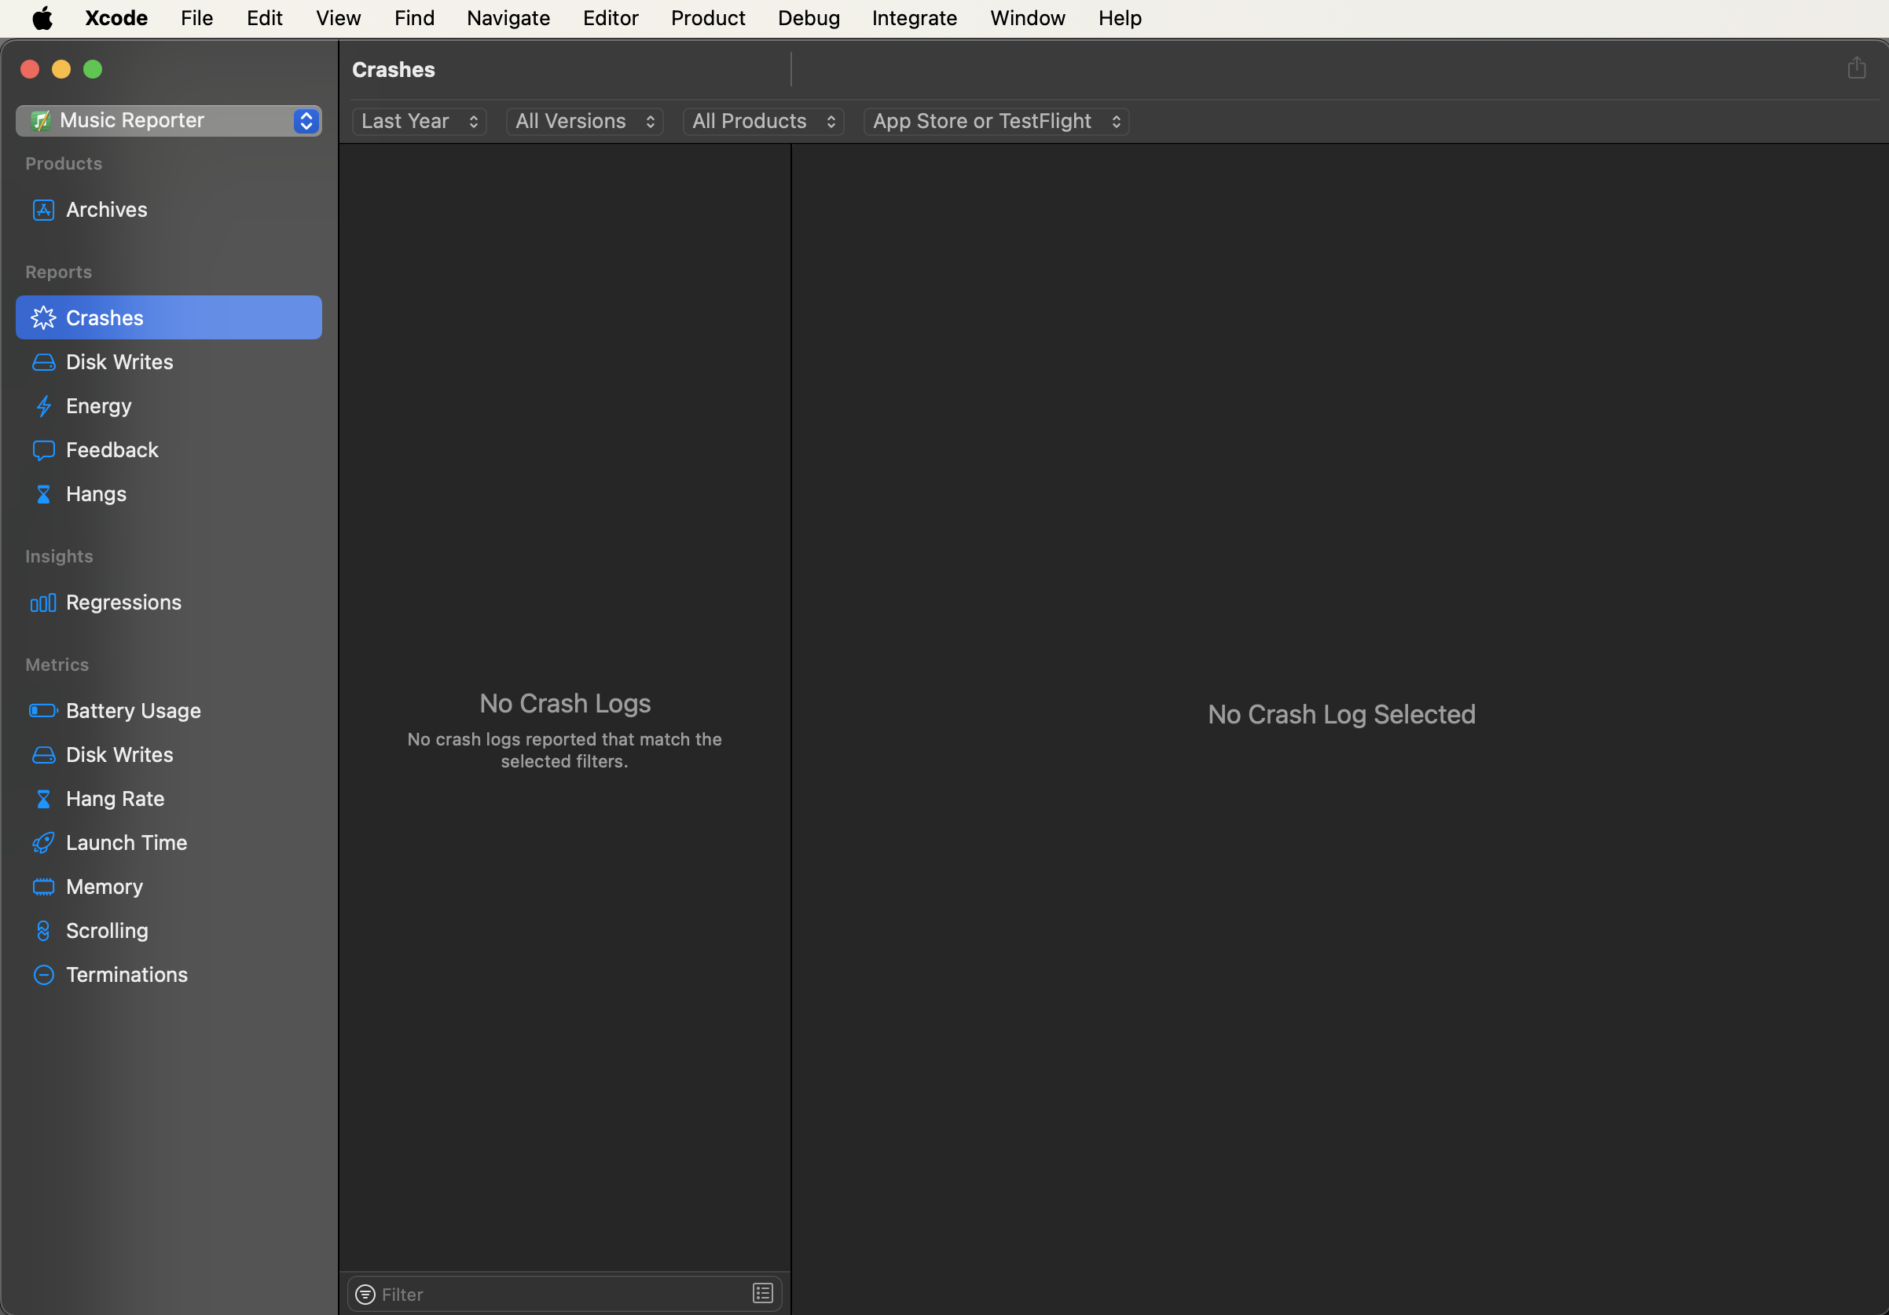The image size is (1889, 1315).
Task: Select Hang Rate metric
Action: coord(169,799)
